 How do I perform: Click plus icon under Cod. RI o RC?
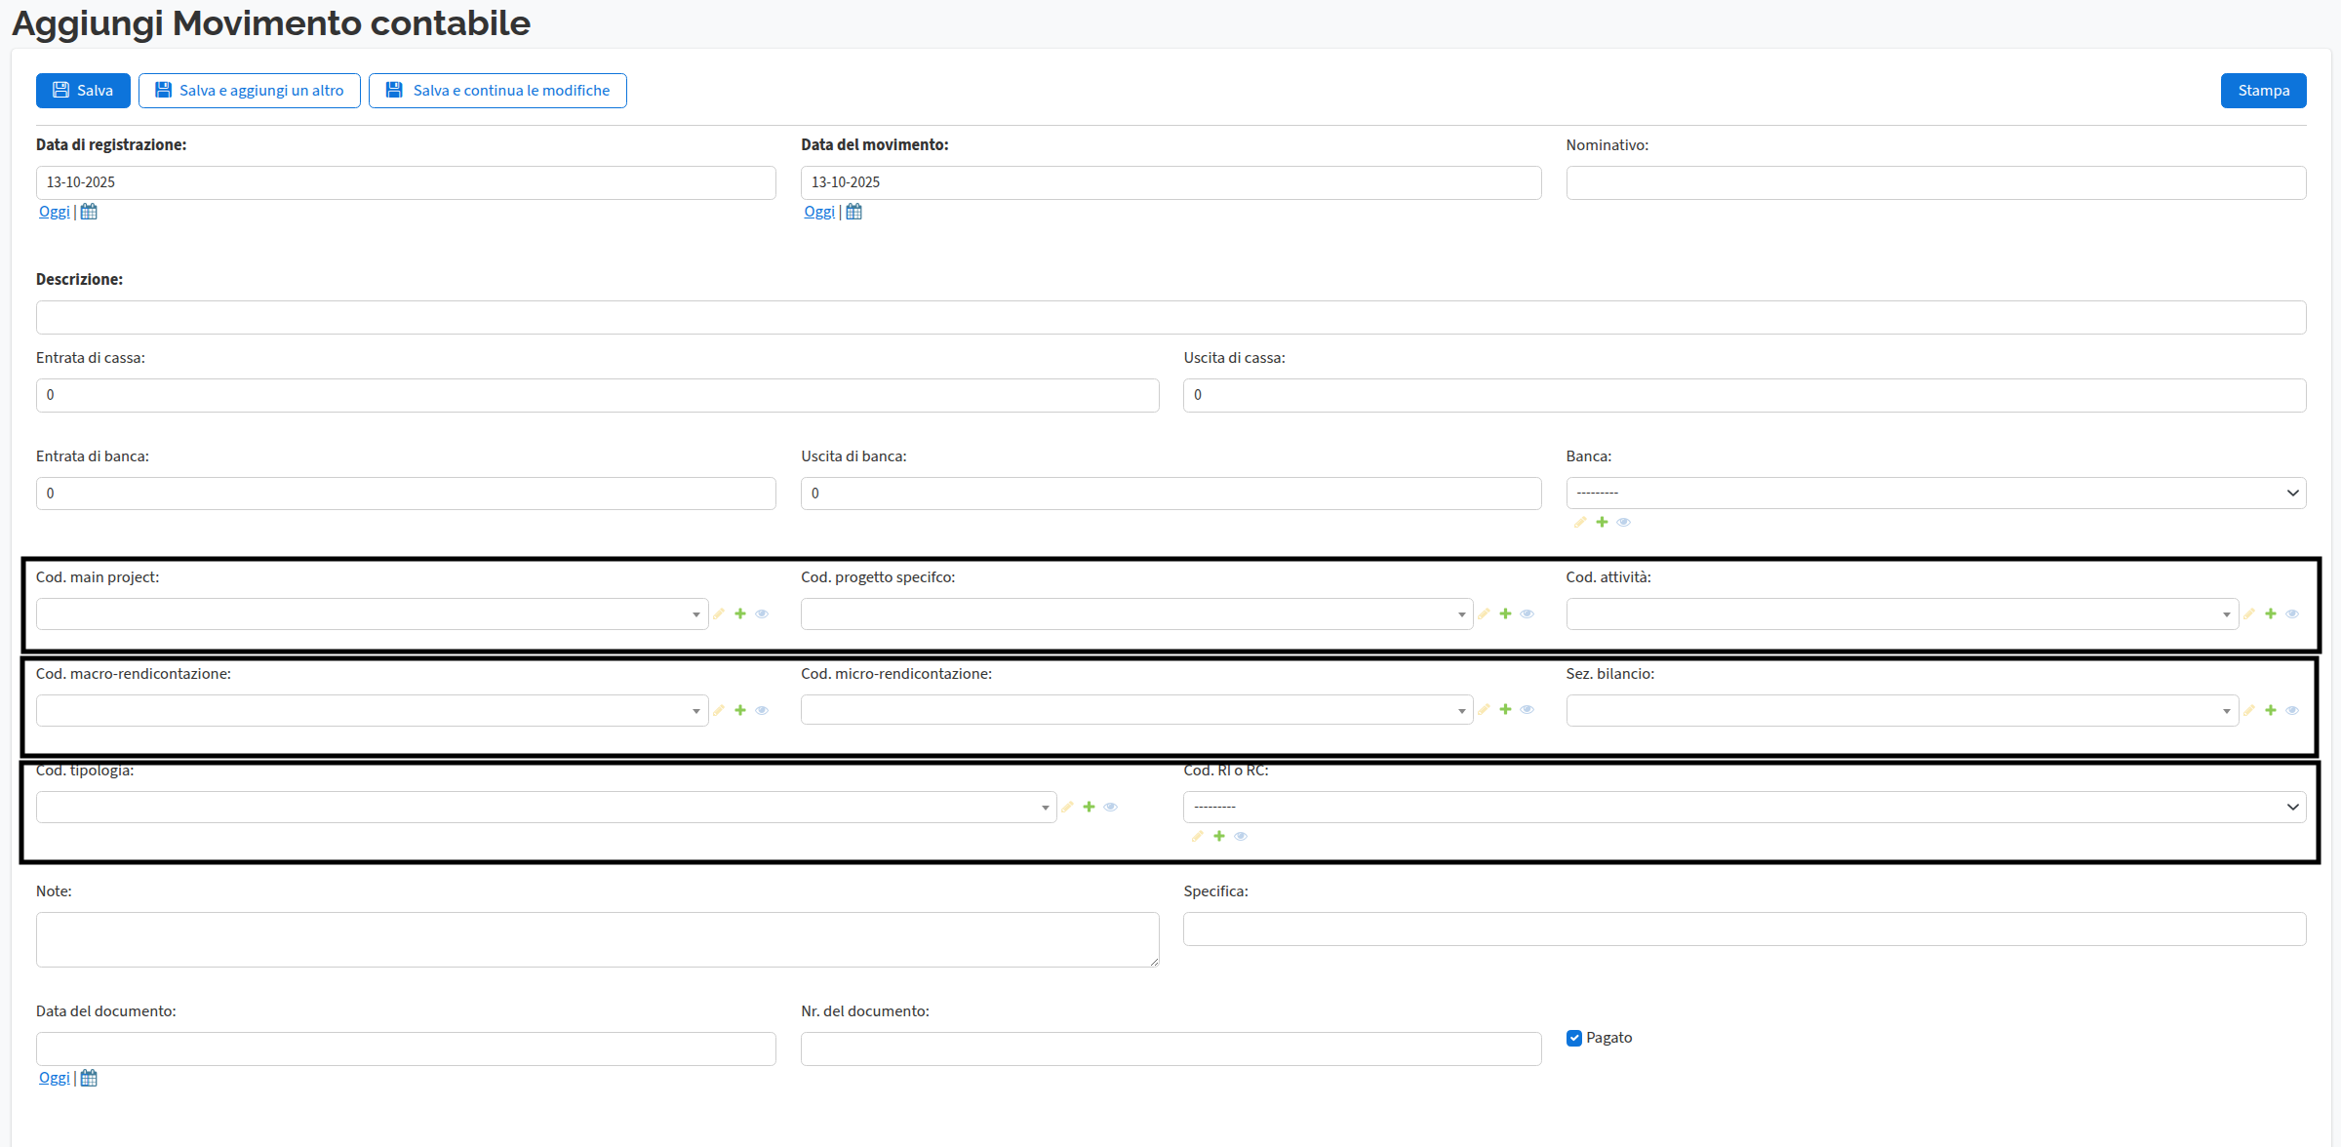tap(1219, 836)
